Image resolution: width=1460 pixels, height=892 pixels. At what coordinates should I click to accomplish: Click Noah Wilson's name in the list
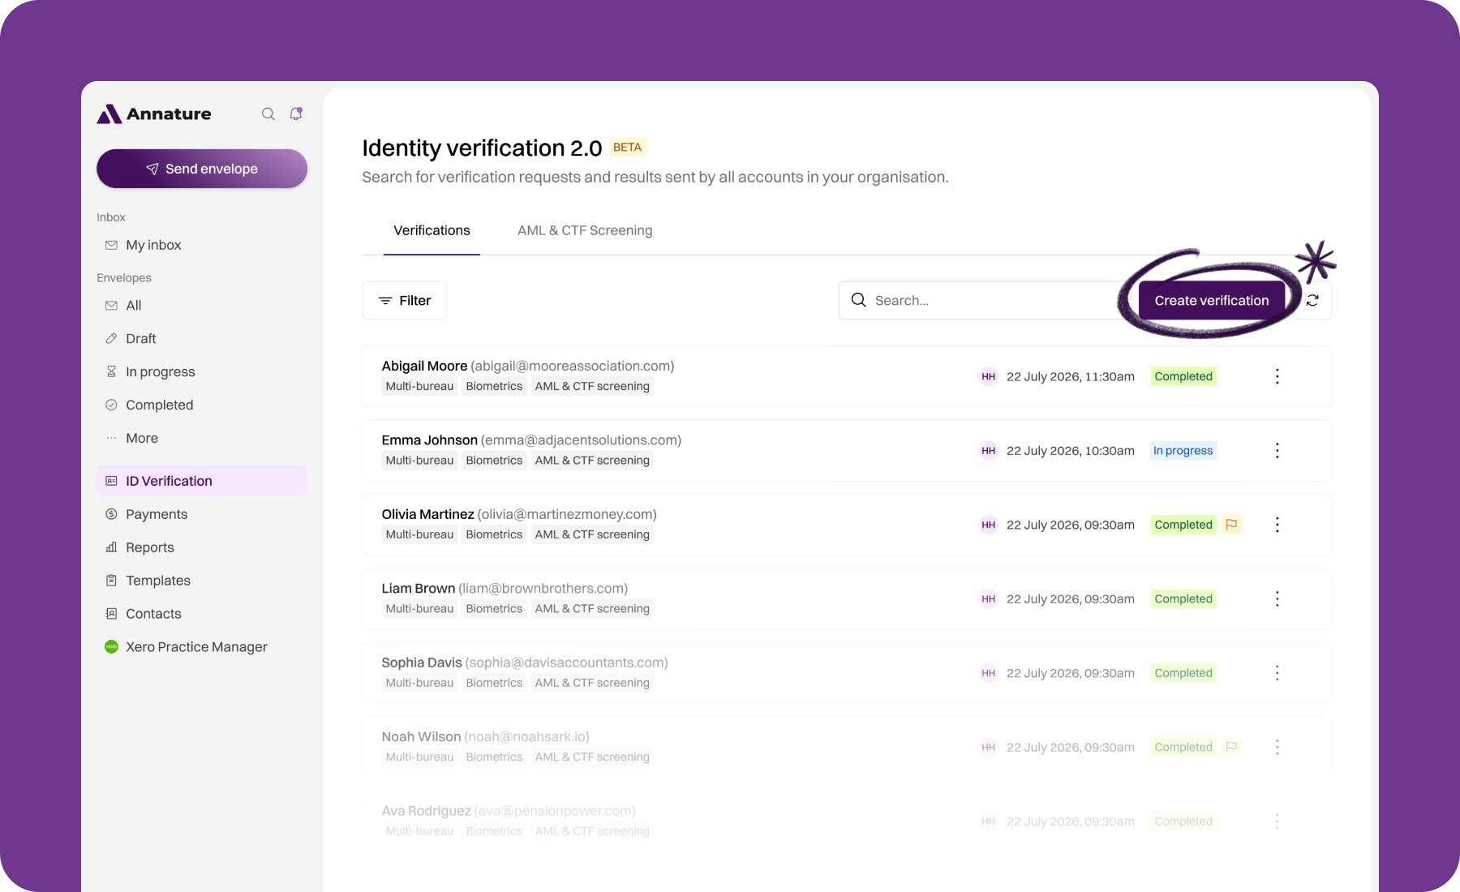click(421, 736)
